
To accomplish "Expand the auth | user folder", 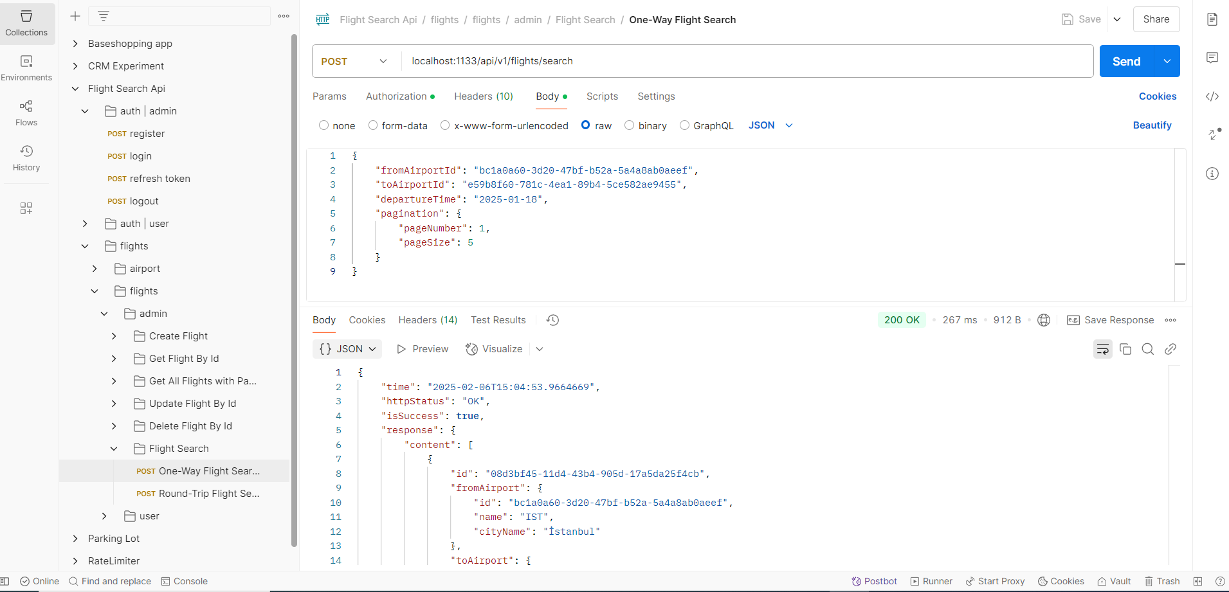I will [85, 224].
